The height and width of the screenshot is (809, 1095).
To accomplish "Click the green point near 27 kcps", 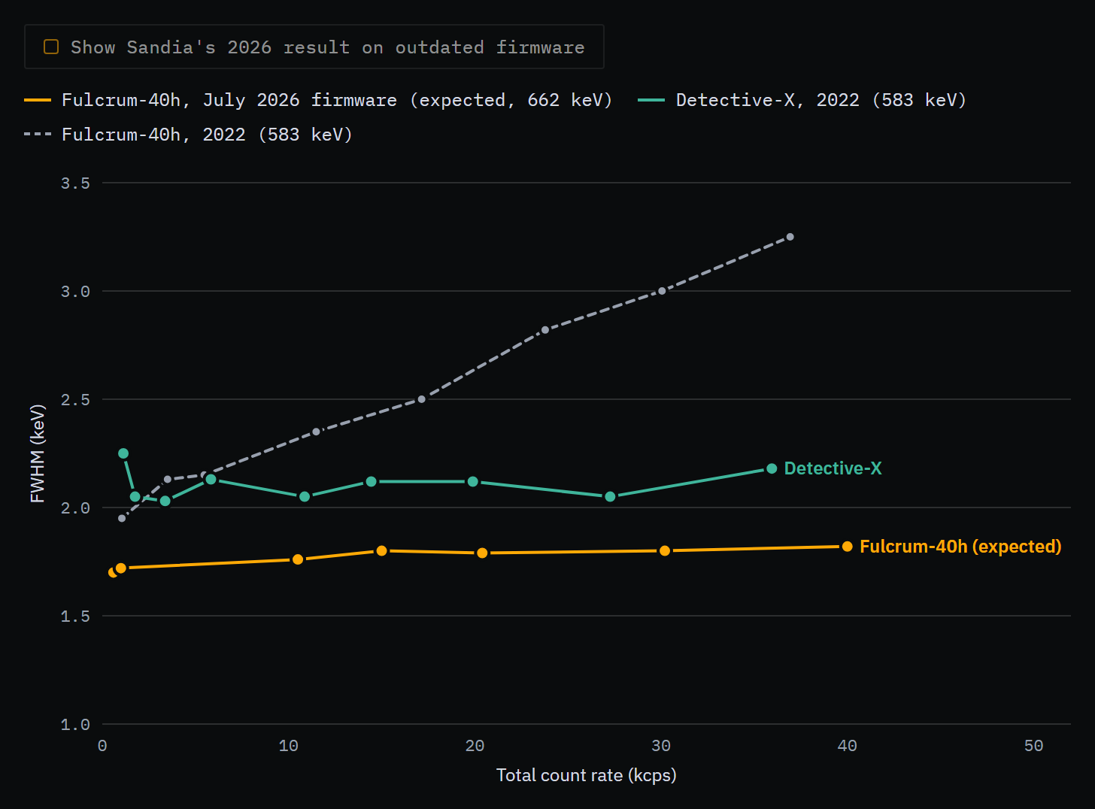I will pyautogui.click(x=610, y=497).
